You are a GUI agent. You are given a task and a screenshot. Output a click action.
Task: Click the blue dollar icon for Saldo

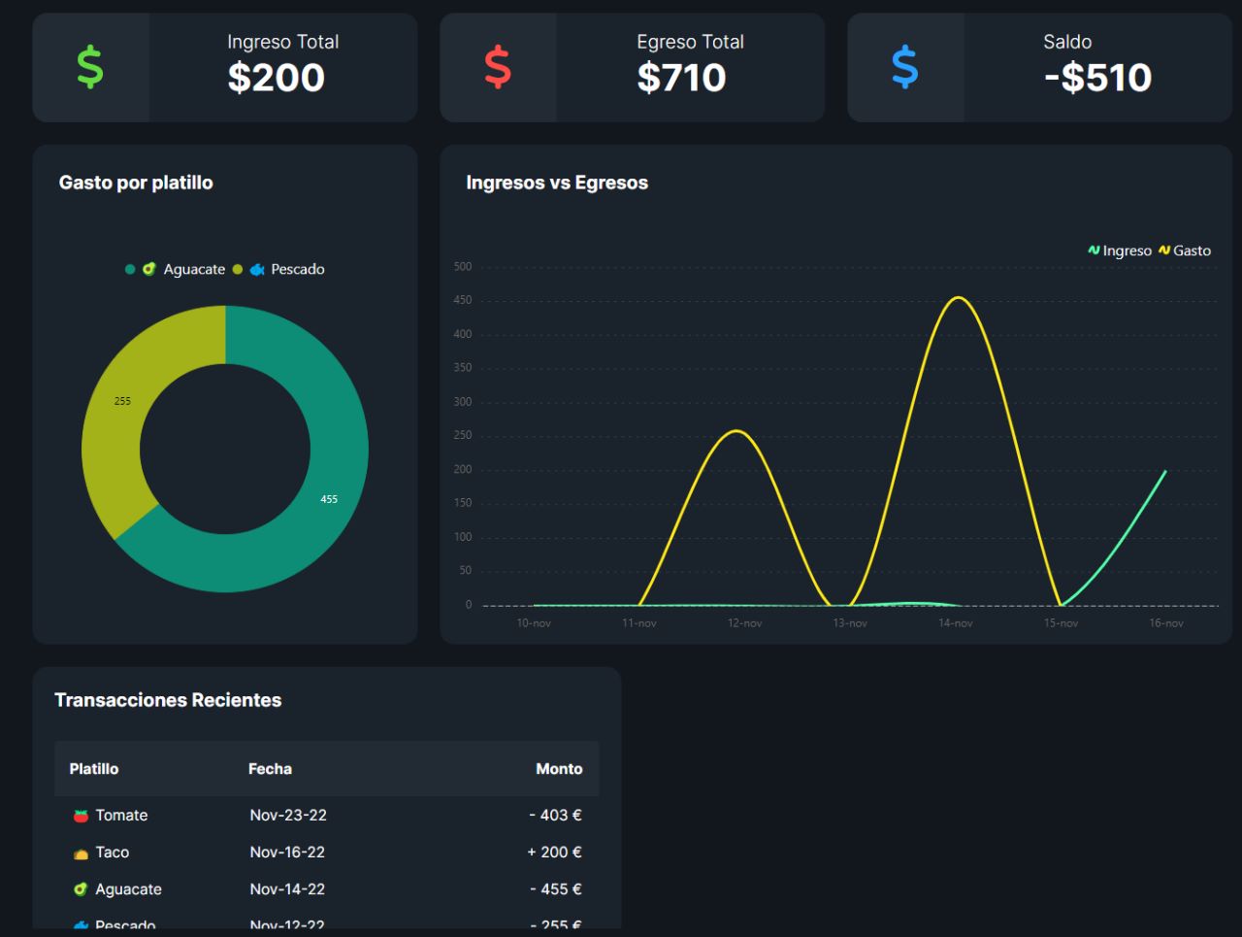[905, 67]
